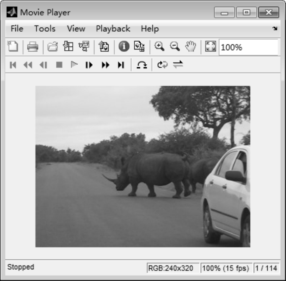Click the Jump To frame icon
Image resolution: width=286 pixels, height=281 pixels.
click(x=142, y=65)
